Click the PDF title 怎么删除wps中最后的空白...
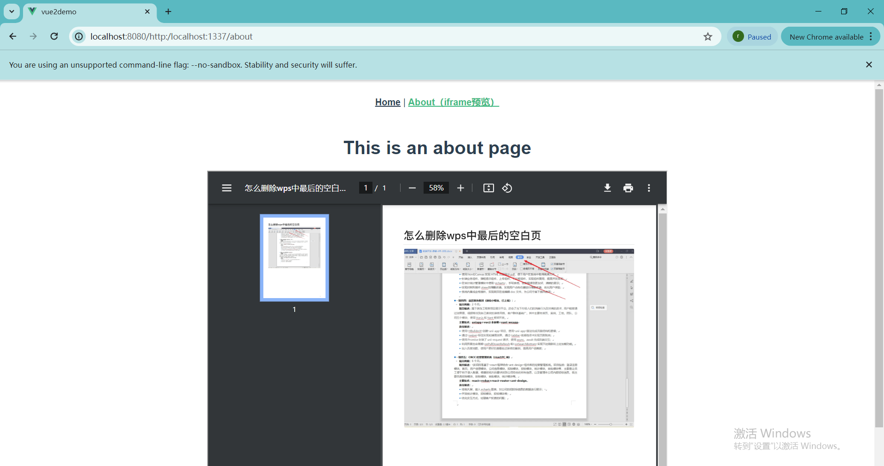 tap(295, 188)
